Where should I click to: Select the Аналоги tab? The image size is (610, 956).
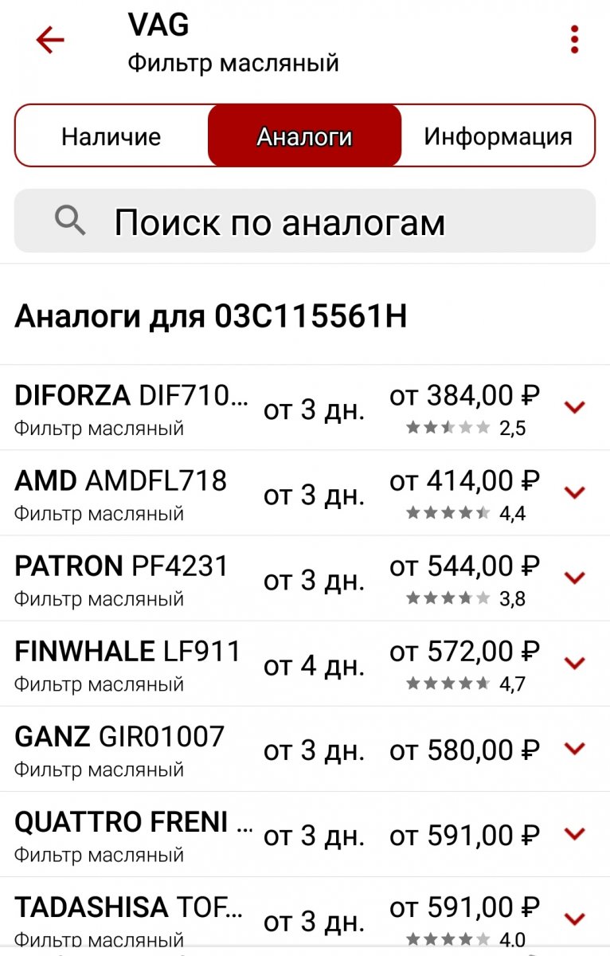tap(304, 136)
